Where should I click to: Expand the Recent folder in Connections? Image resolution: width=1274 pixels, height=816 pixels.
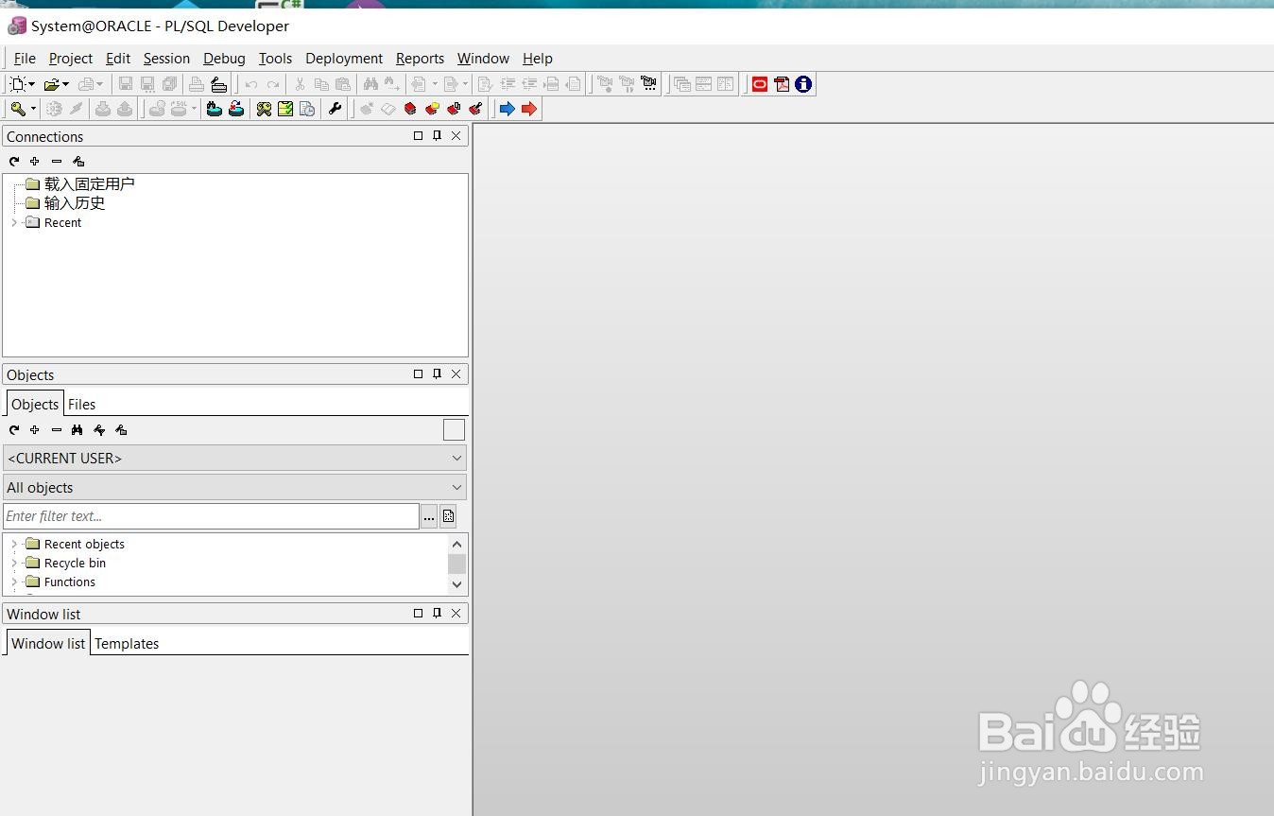[14, 223]
